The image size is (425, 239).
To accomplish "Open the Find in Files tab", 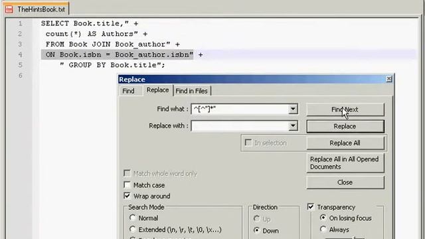I will (192, 91).
